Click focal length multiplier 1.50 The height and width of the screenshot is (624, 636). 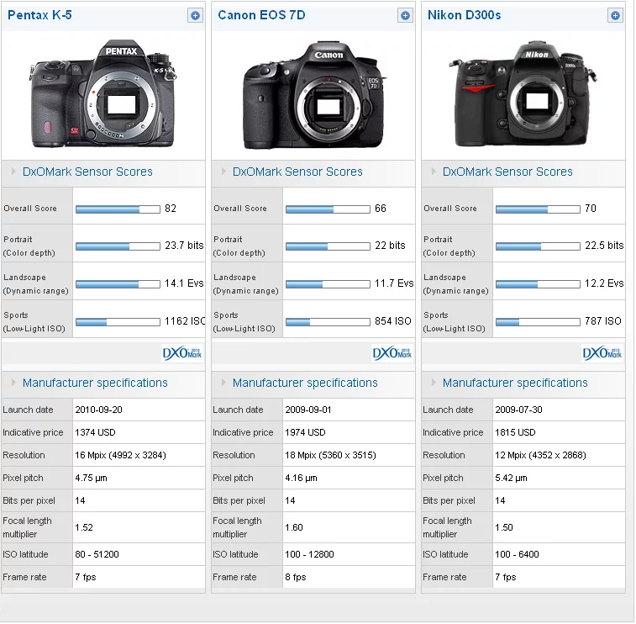(504, 528)
